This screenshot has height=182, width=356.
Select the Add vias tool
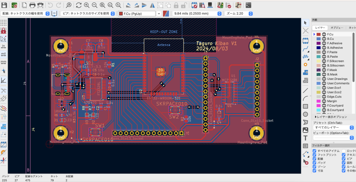(x=305, y=64)
